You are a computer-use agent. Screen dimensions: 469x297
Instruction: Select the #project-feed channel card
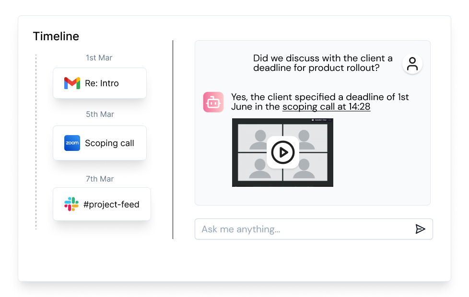[102, 204]
